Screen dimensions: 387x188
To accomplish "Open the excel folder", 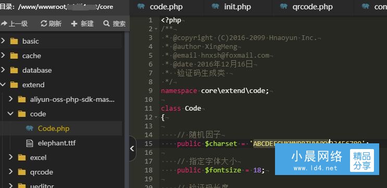I will pyautogui.click(x=38, y=157).
